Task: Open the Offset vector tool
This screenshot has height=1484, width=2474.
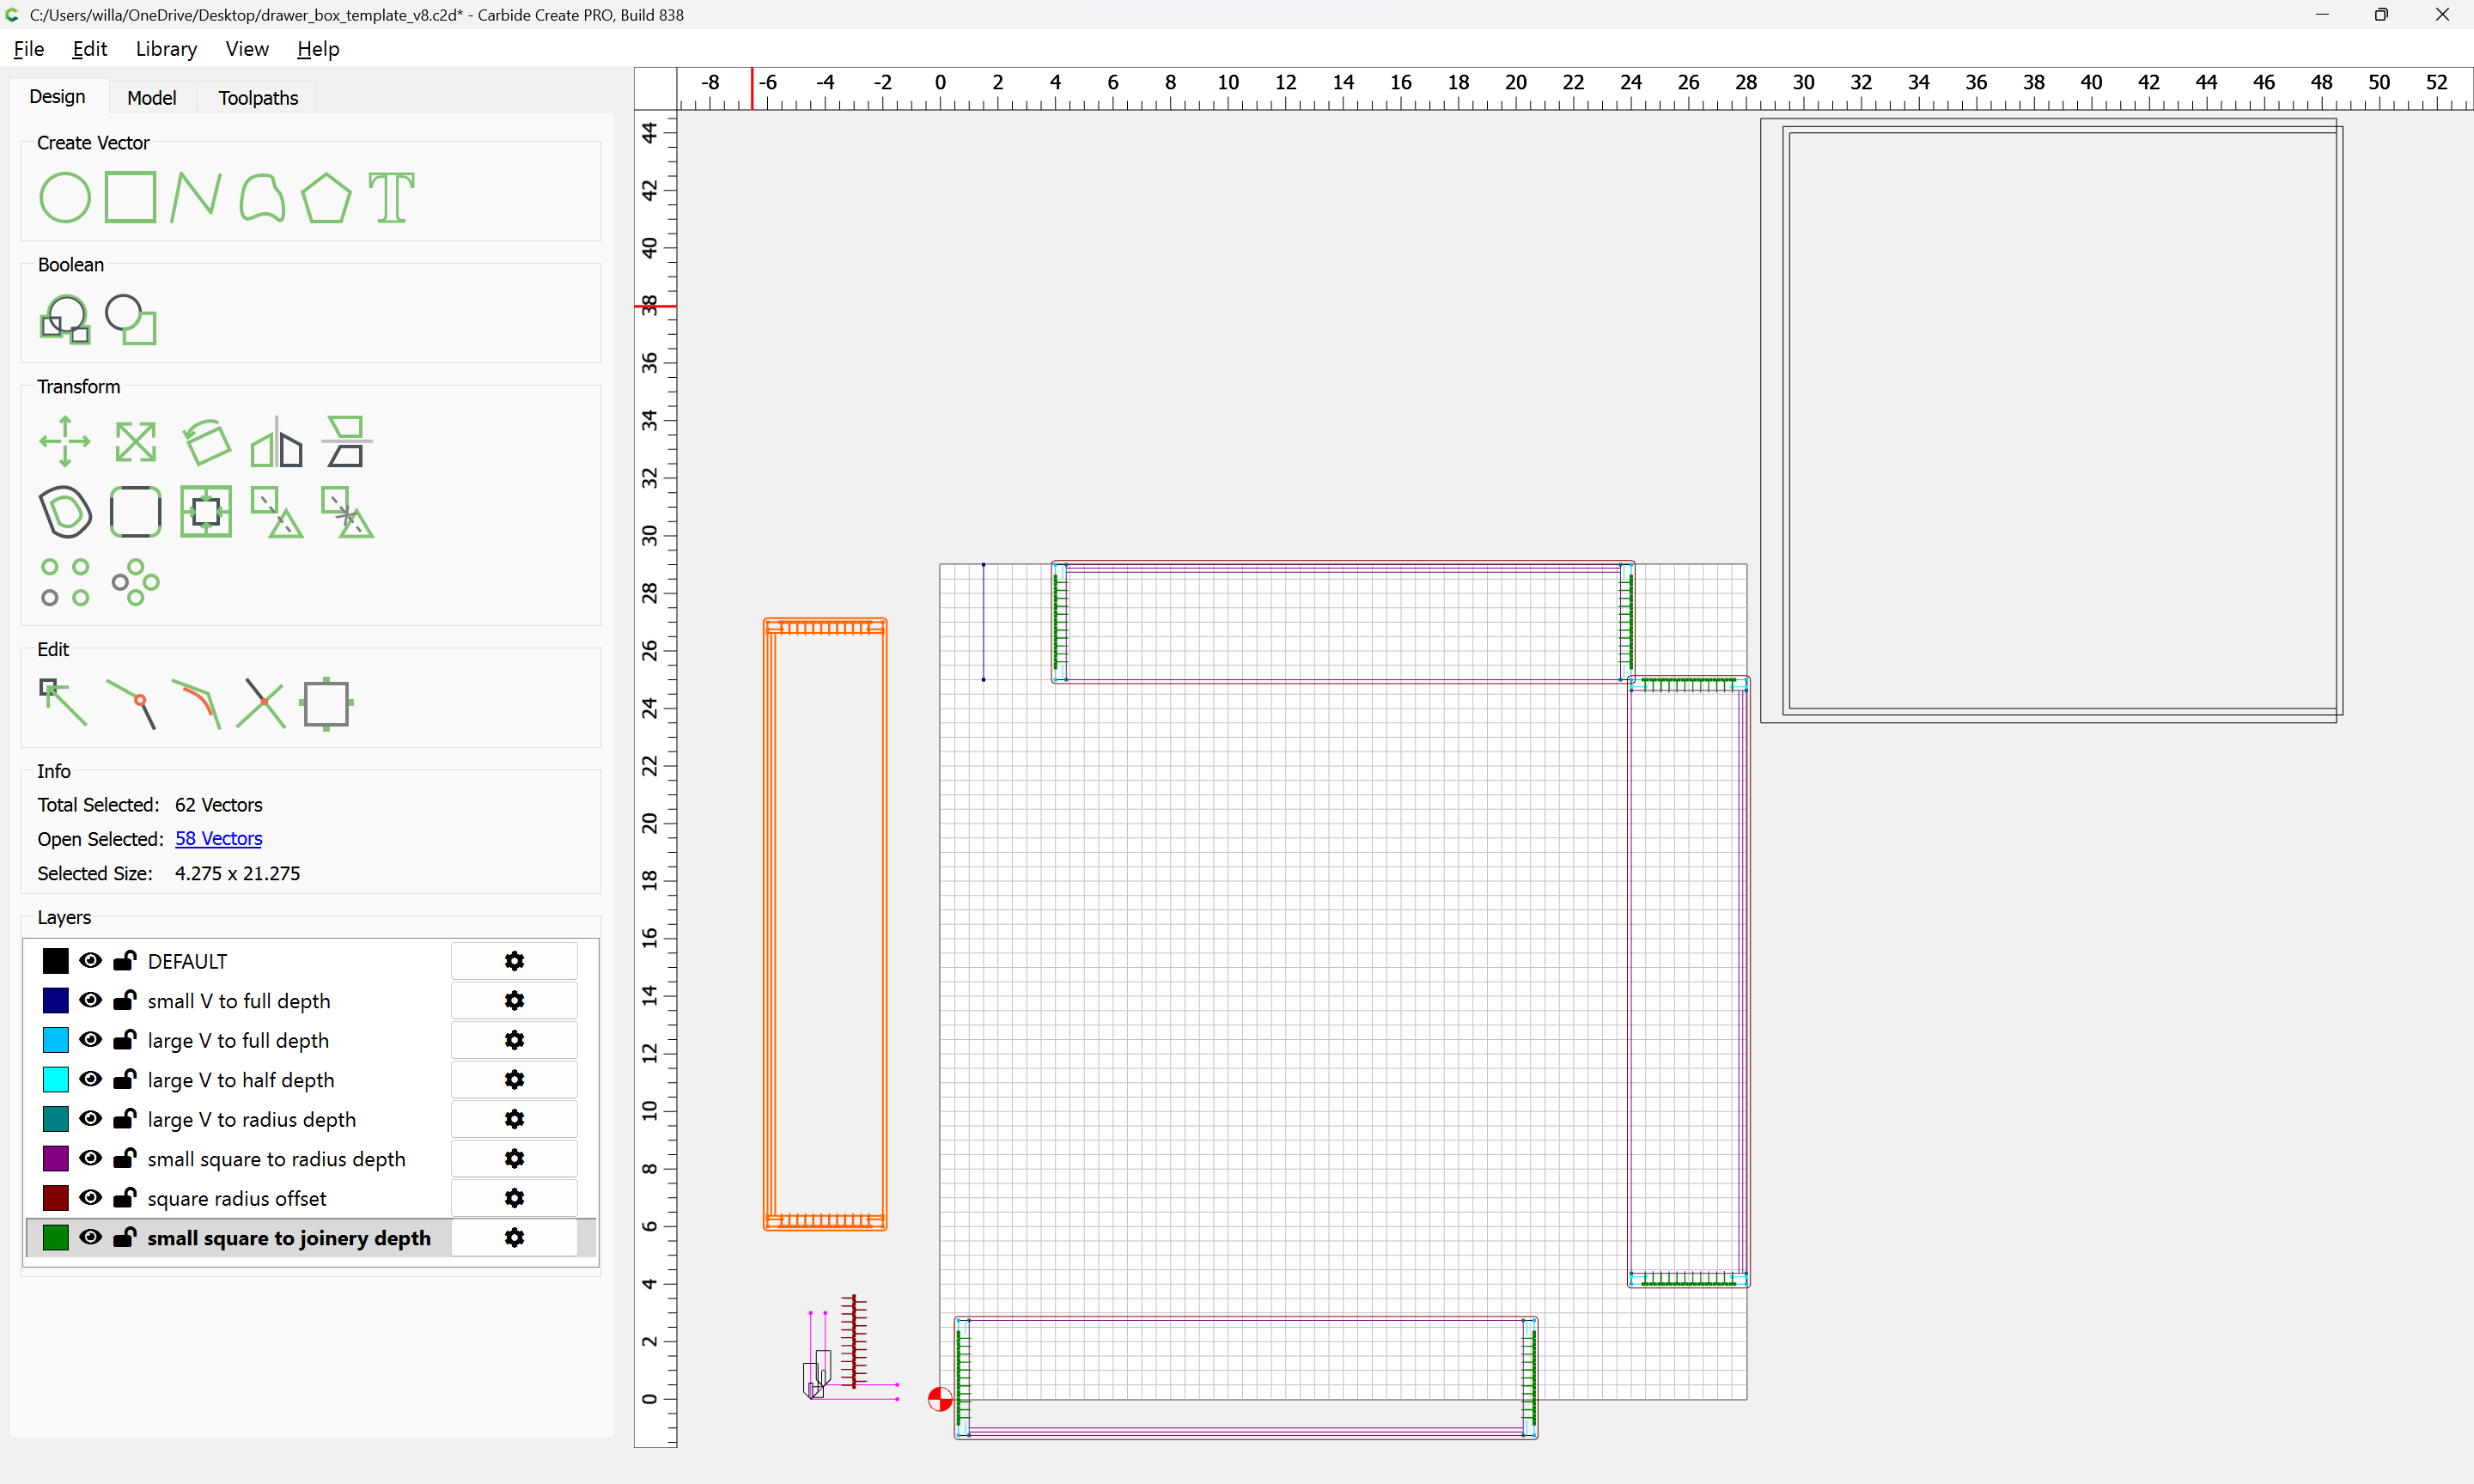Action: (x=64, y=512)
